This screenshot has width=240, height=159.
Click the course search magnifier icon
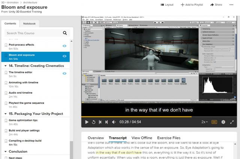[65, 33]
